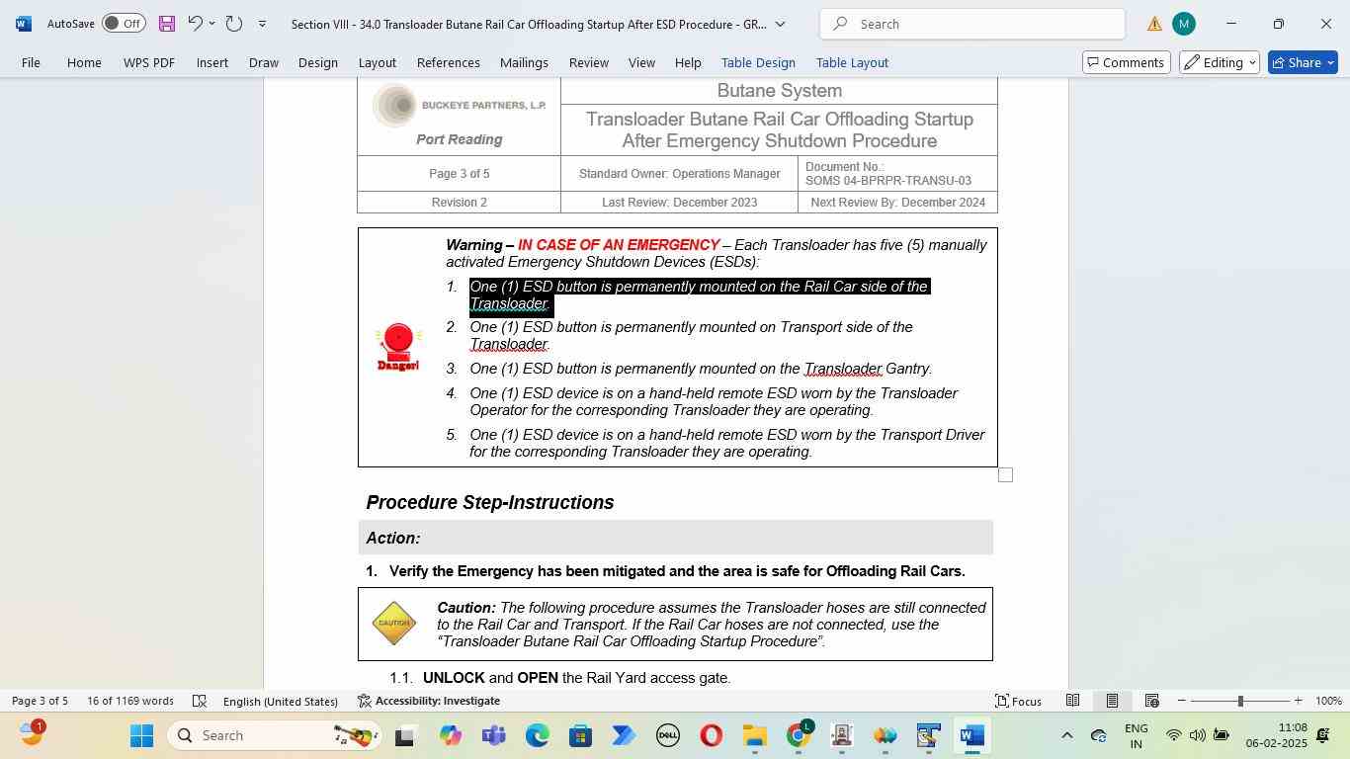Expand the Share dropdown arrow
Screen dimensions: 1350x759
point(1330,62)
